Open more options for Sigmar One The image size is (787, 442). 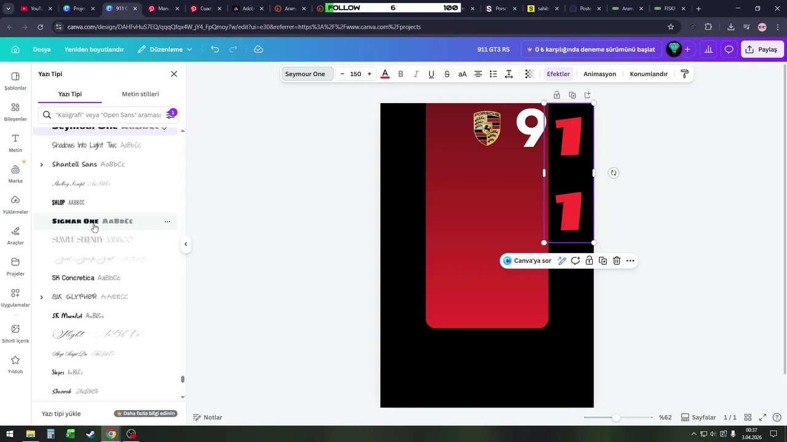tap(167, 222)
